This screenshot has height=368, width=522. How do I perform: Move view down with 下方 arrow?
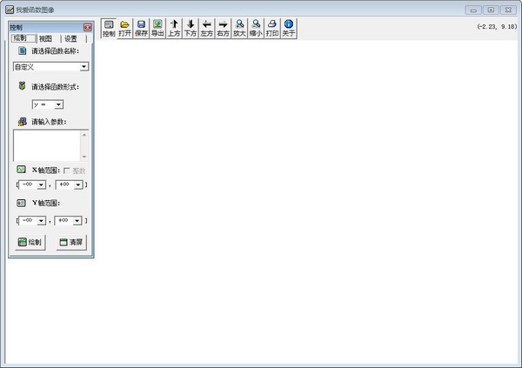[x=190, y=28]
